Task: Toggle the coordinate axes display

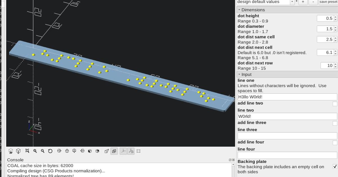Action: point(123,151)
